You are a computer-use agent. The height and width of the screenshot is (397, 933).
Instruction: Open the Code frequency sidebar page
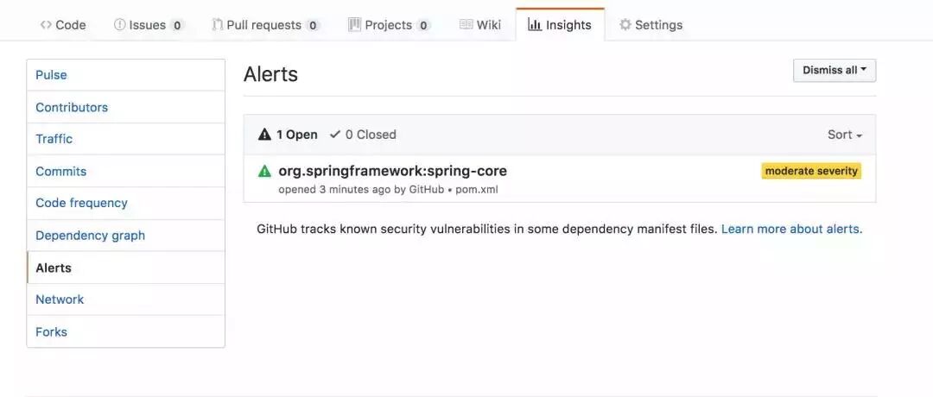pos(125,204)
